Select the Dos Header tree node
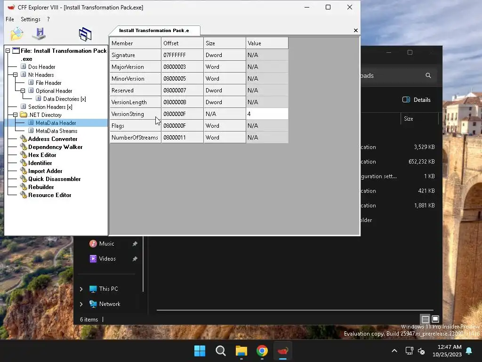 click(x=41, y=67)
